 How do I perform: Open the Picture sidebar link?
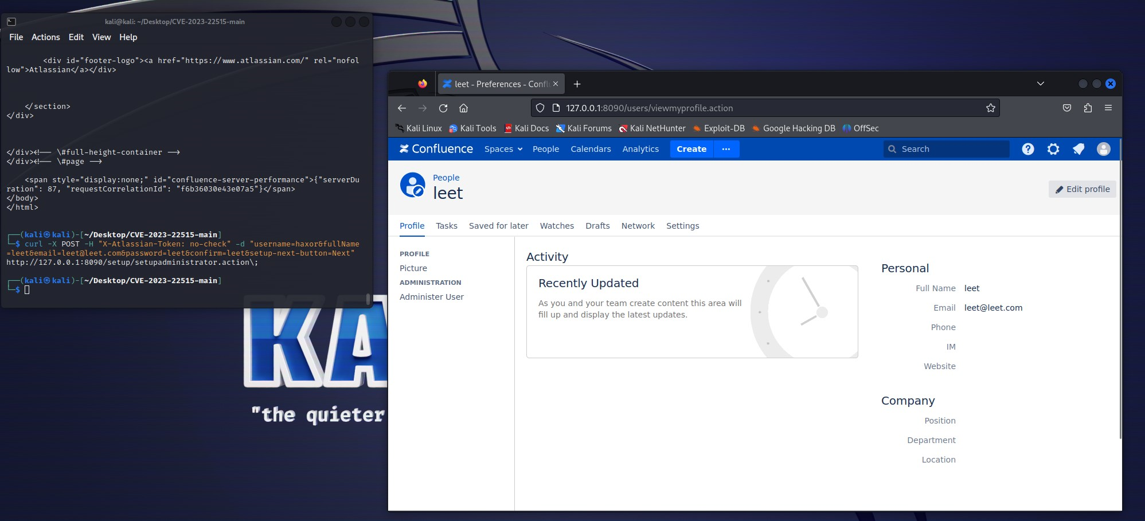(x=413, y=268)
